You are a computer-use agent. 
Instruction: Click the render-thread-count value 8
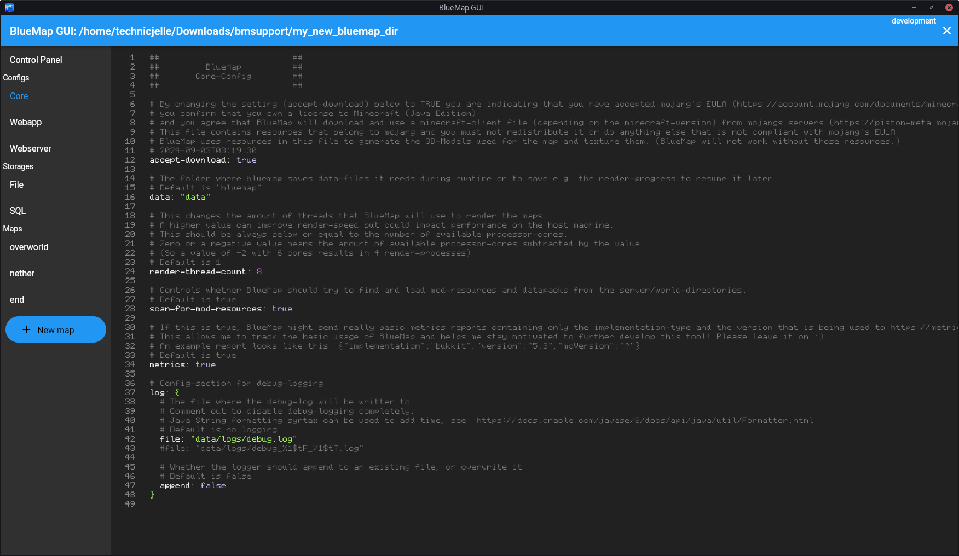point(259,271)
